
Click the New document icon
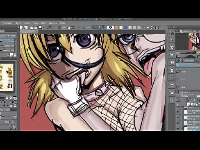point(32,27)
